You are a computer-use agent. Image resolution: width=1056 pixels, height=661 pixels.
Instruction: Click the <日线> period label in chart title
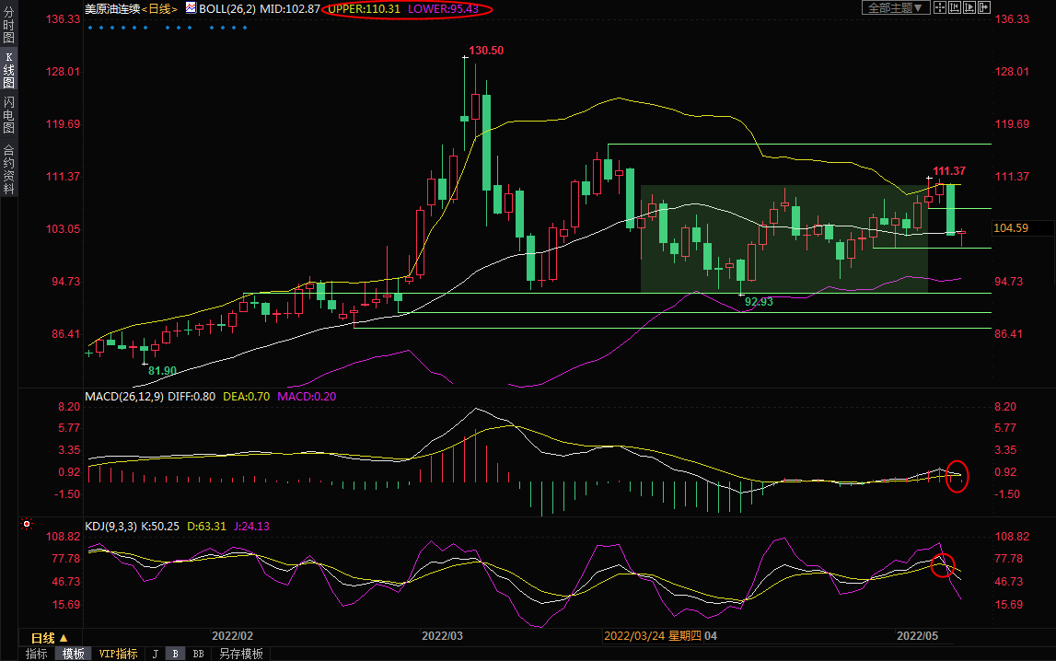[x=157, y=8]
